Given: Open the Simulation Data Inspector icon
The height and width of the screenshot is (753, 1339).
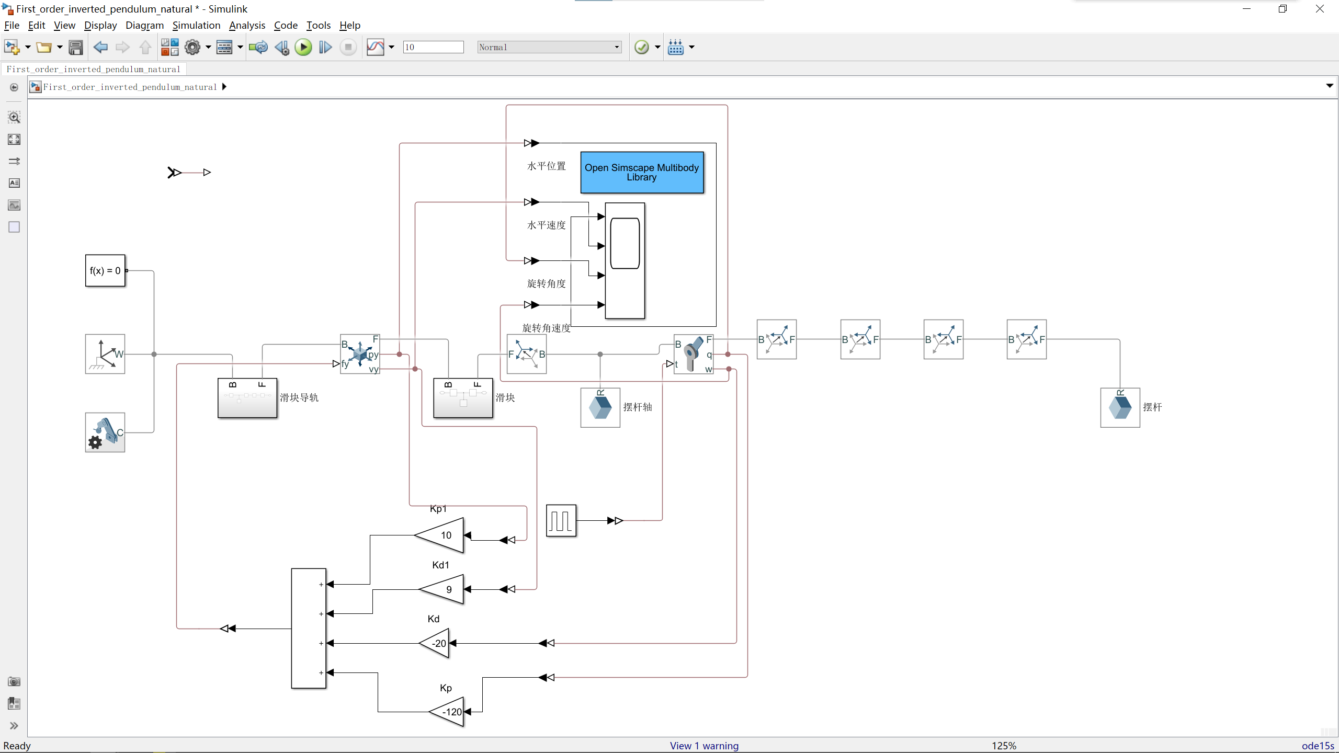Looking at the screenshot, I should [376, 47].
